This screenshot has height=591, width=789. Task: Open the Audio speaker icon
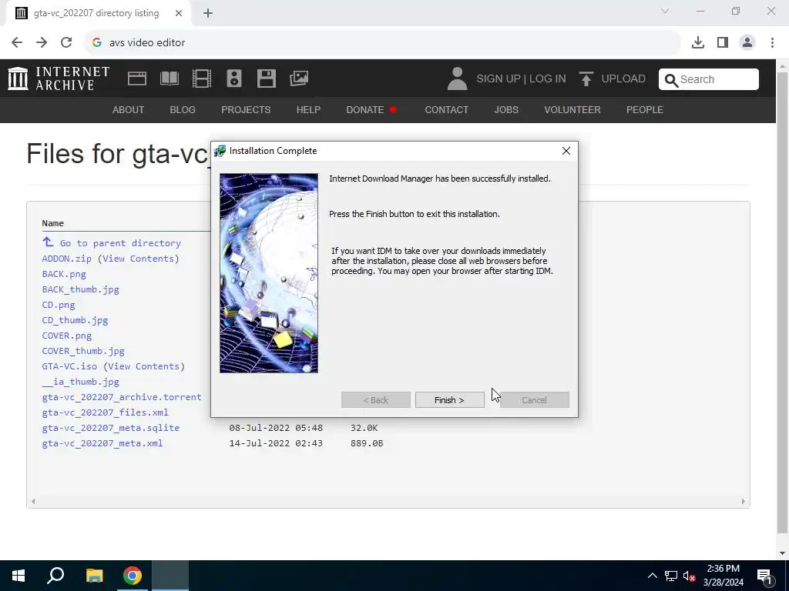pyautogui.click(x=234, y=78)
